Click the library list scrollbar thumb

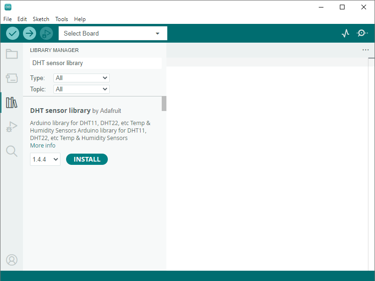(x=164, y=104)
